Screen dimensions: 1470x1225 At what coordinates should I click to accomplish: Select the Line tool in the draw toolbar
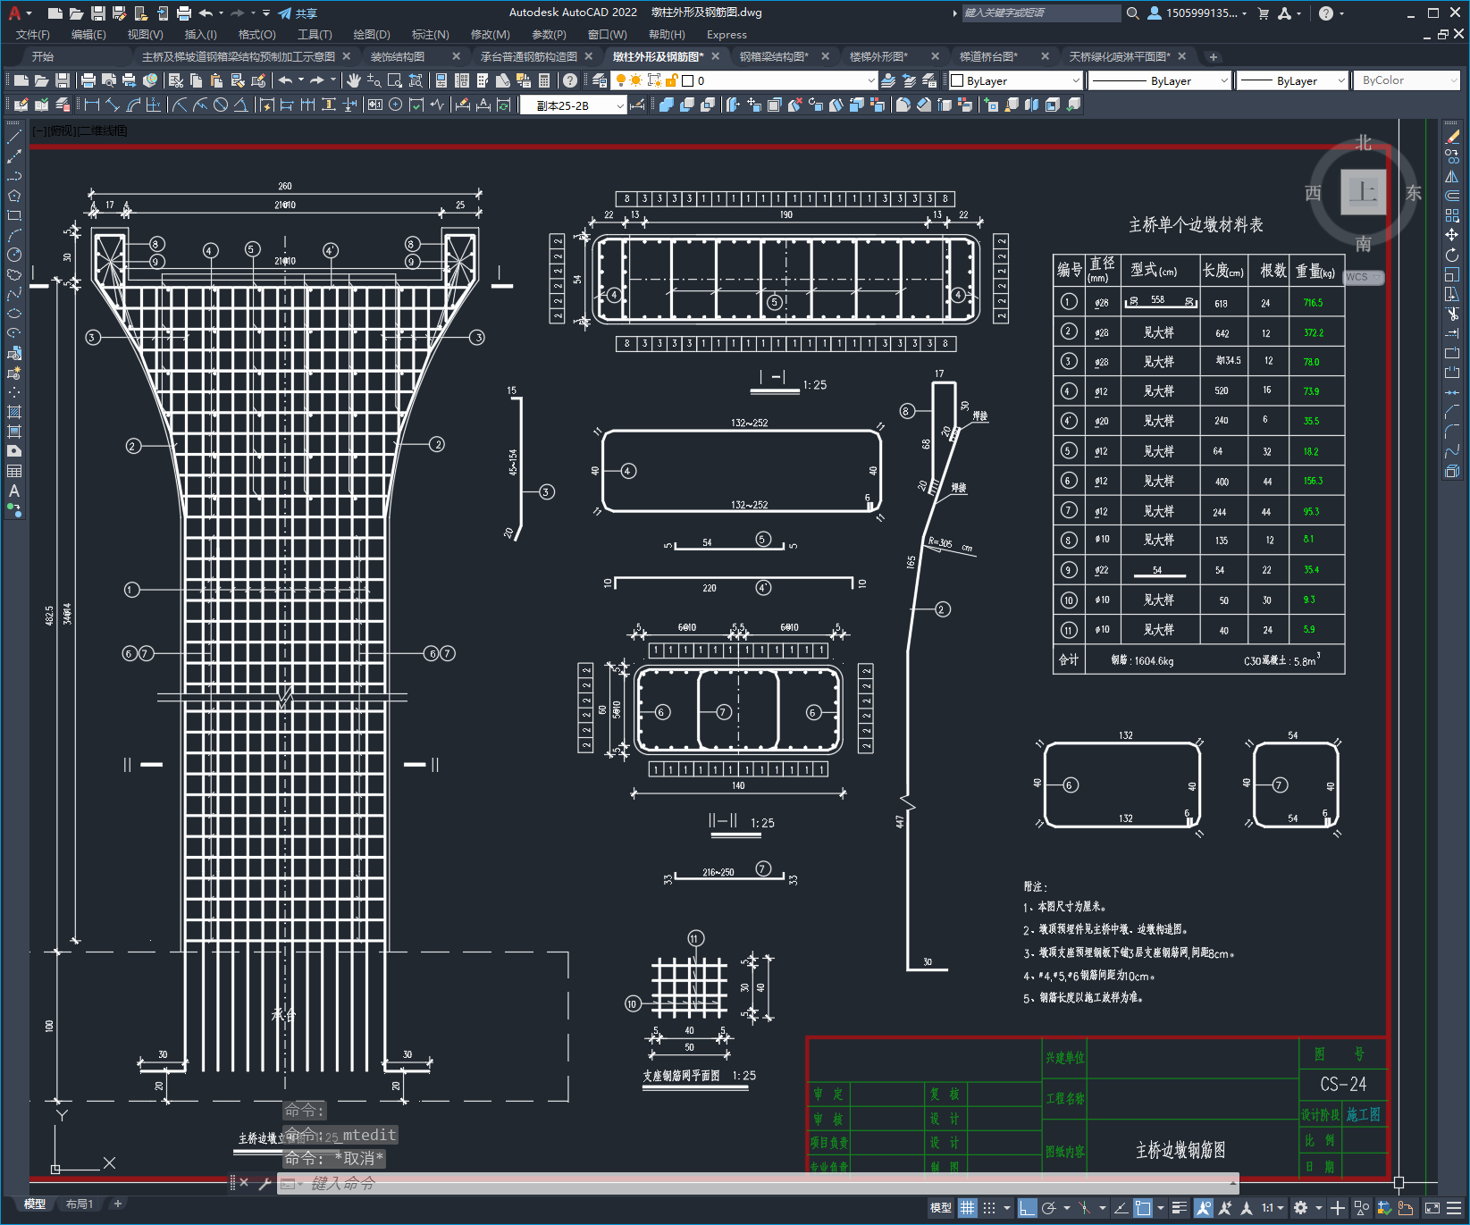[x=14, y=137]
